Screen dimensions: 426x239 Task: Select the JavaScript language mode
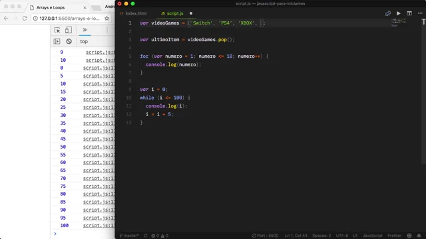pyautogui.click(x=373, y=236)
